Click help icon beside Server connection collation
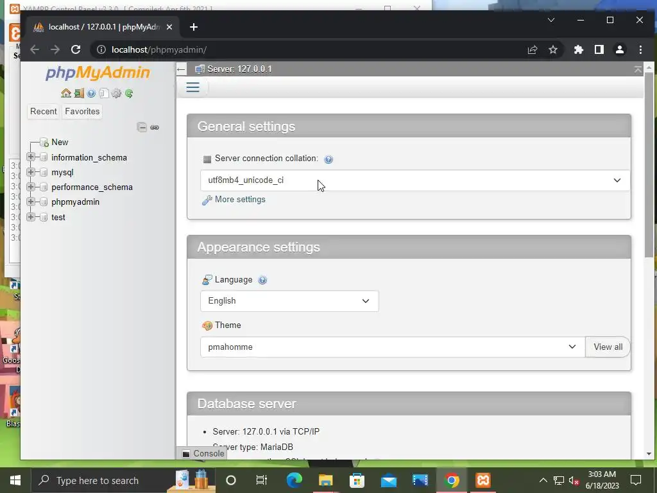The image size is (657, 493). pos(328,159)
